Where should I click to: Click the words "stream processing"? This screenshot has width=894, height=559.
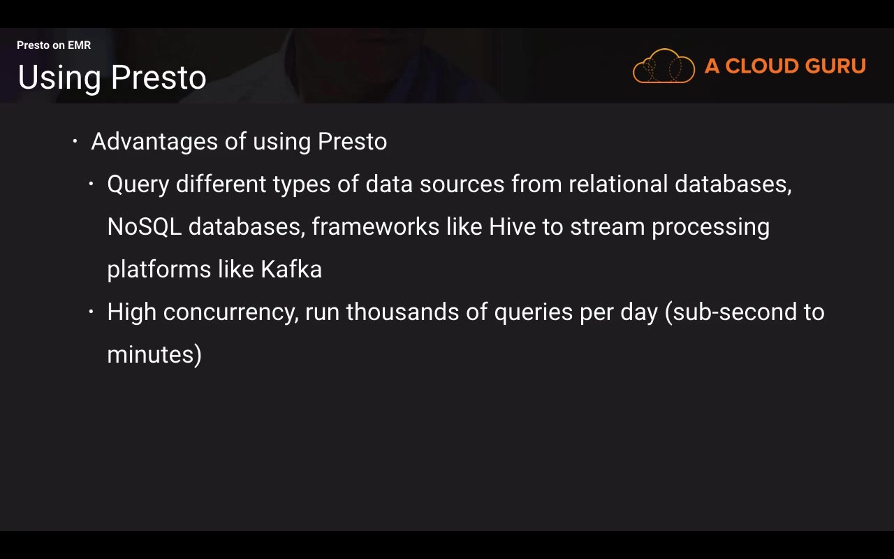(x=669, y=226)
